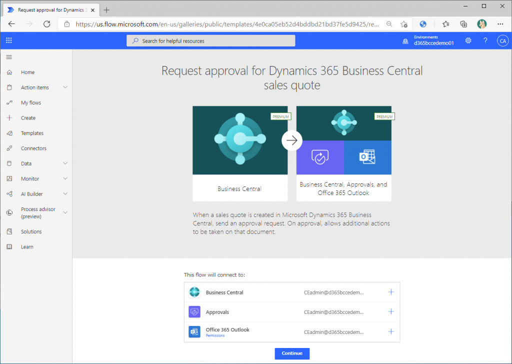512x364 pixels.
Task: Add connection for Business Central row
Action: (391, 292)
